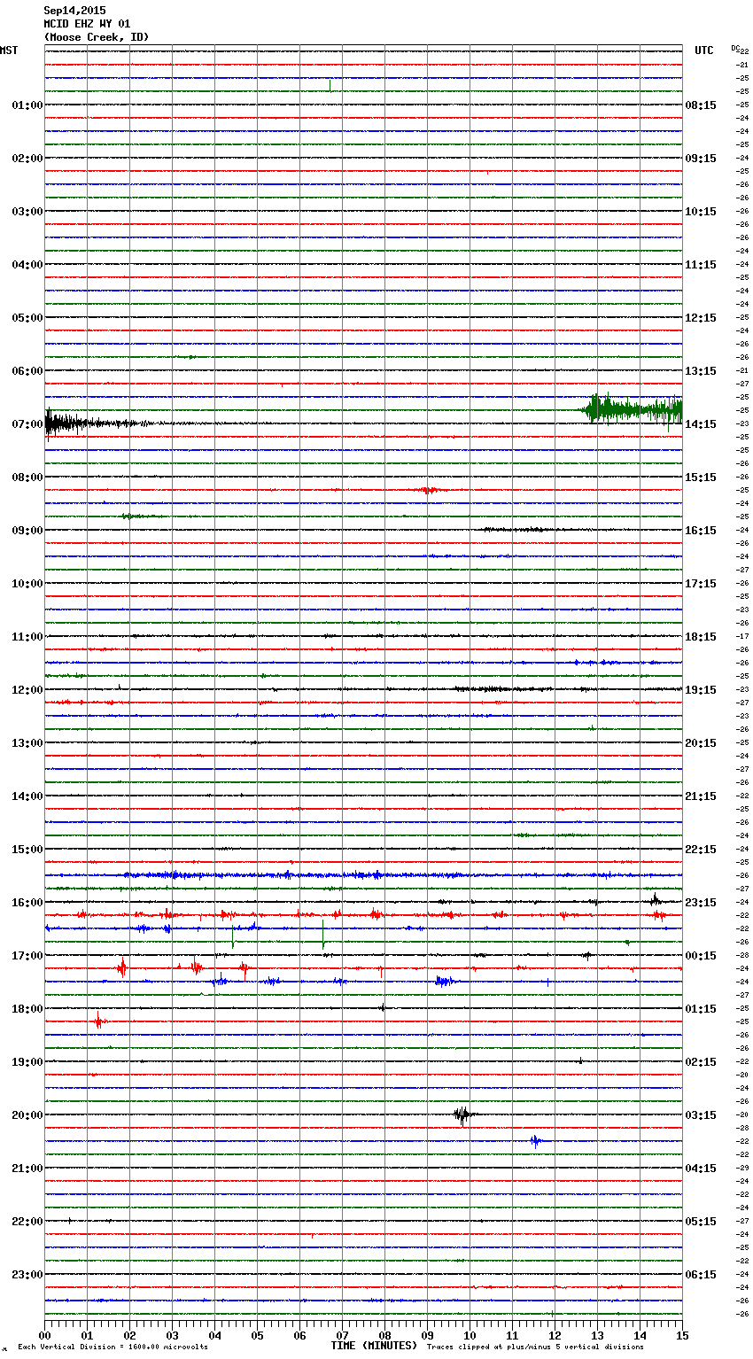Click the minute 06 axis tick label
The height and width of the screenshot is (1359, 753).
[x=299, y=1335]
